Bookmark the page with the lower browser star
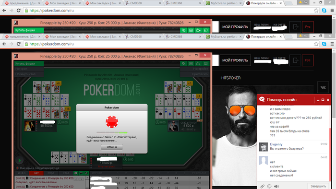336x189 pixels. tap(316, 44)
